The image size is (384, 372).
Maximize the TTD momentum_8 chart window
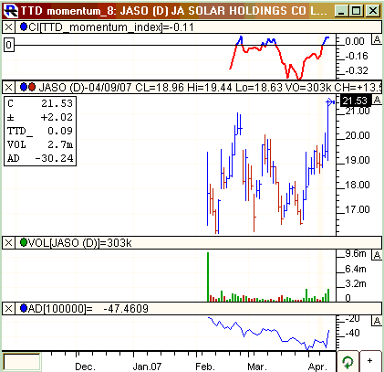[x=357, y=11]
